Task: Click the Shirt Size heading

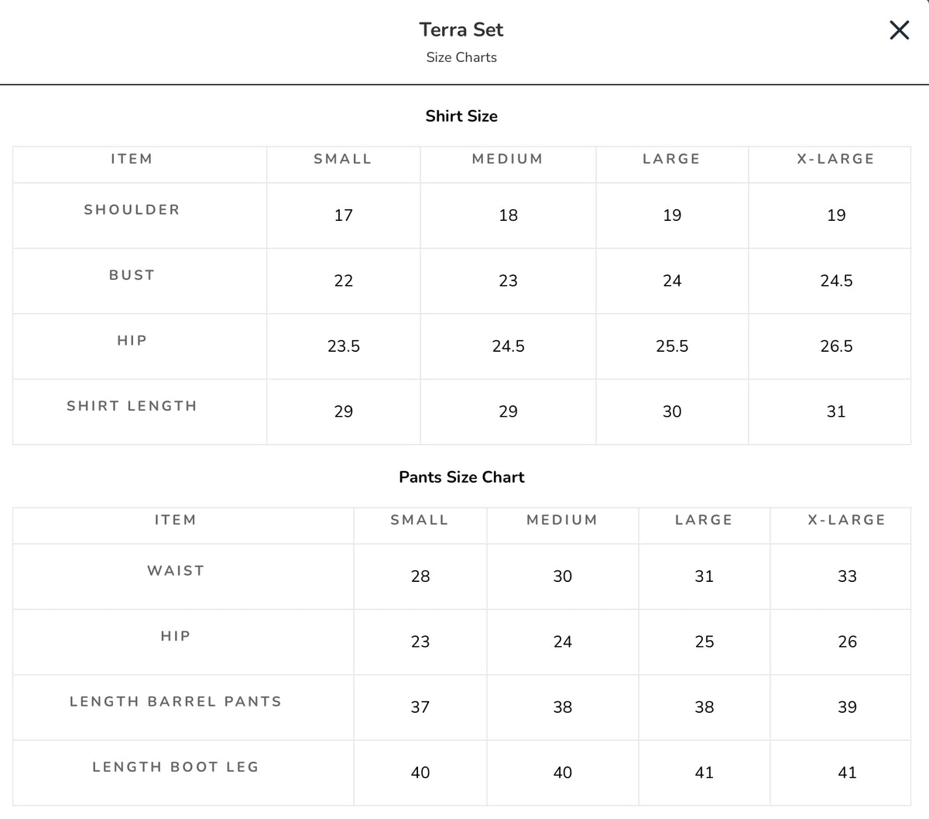Action: (461, 116)
